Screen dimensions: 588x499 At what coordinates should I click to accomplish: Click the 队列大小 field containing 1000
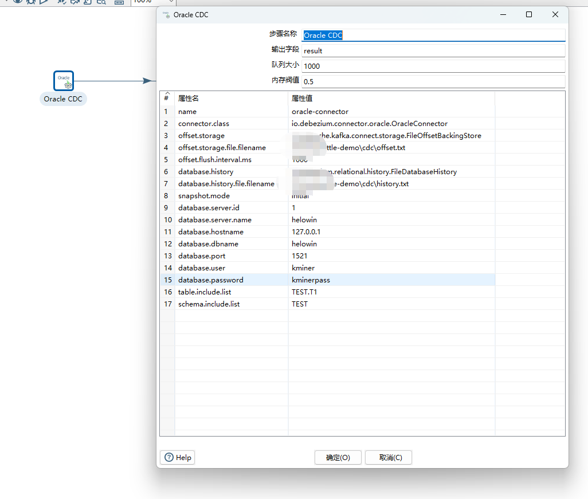433,66
